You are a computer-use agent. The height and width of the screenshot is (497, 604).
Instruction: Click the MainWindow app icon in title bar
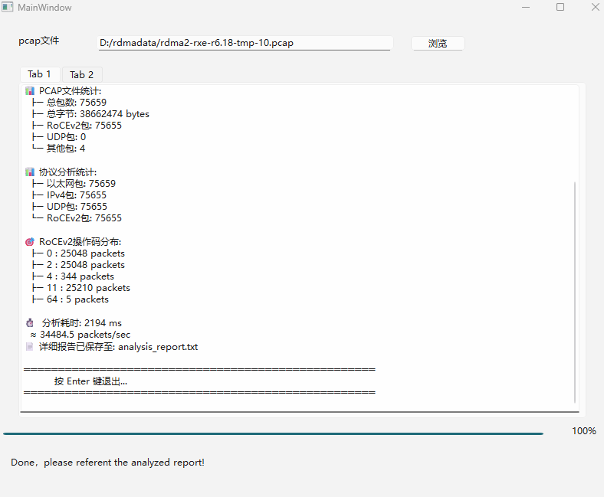(x=8, y=7)
